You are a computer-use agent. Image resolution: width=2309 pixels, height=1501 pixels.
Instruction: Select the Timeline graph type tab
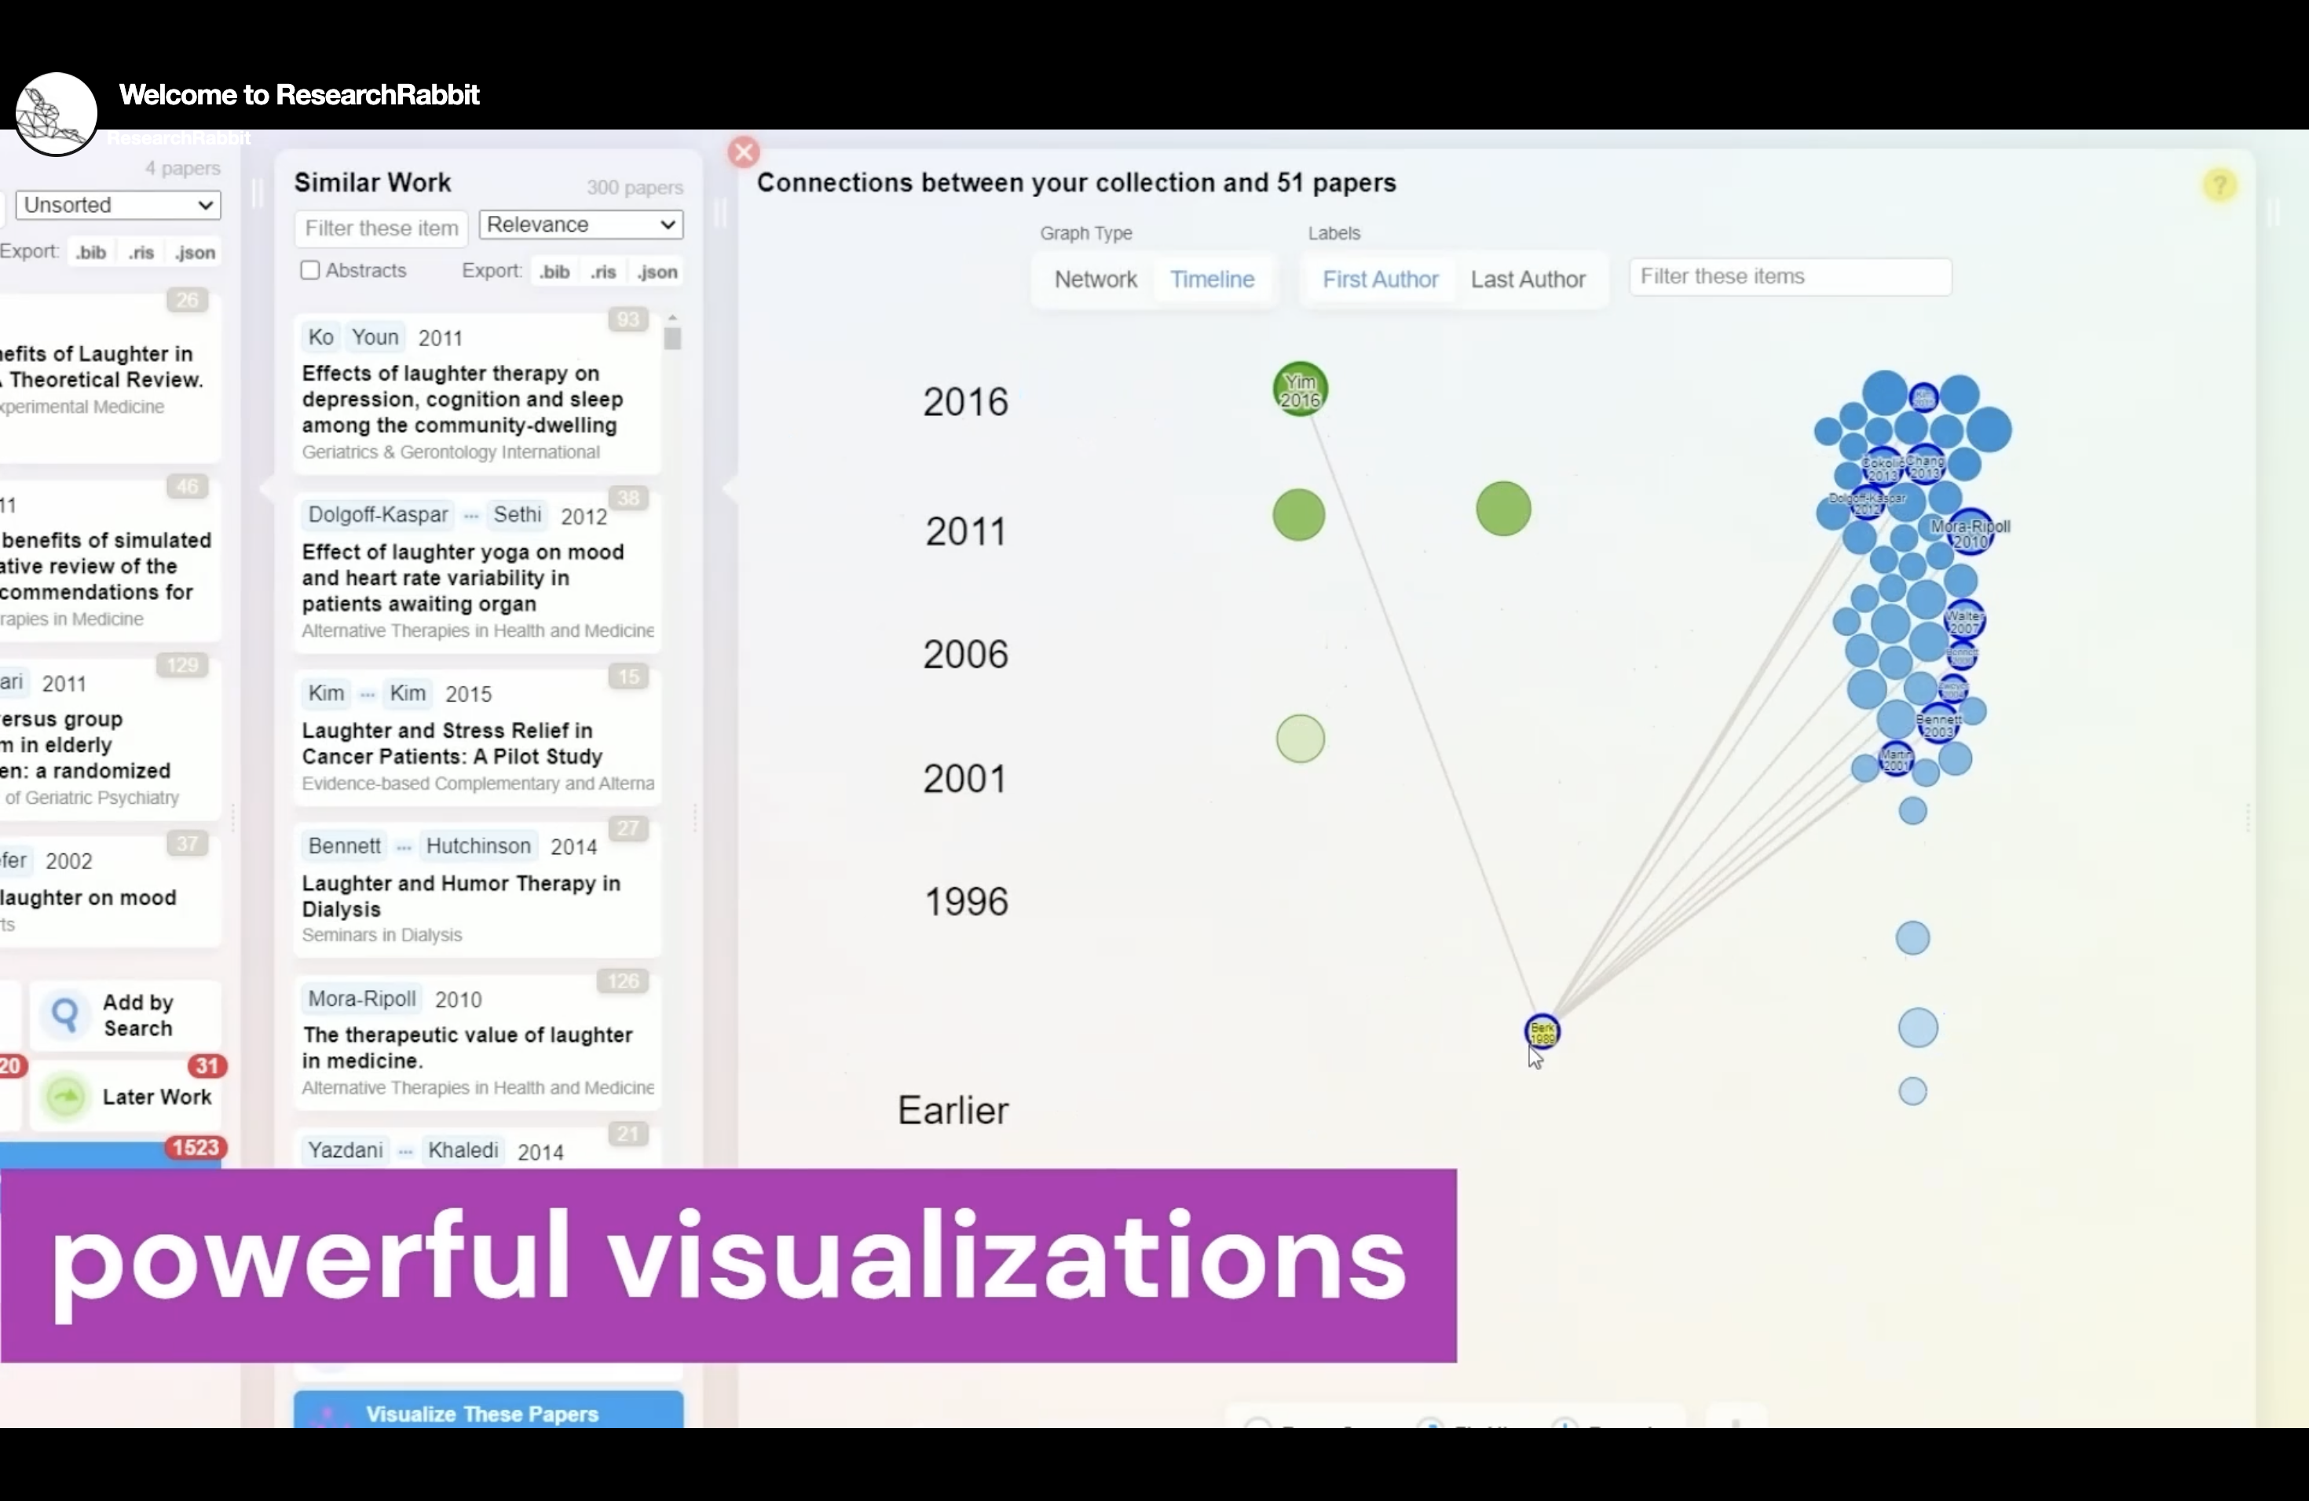click(1212, 279)
